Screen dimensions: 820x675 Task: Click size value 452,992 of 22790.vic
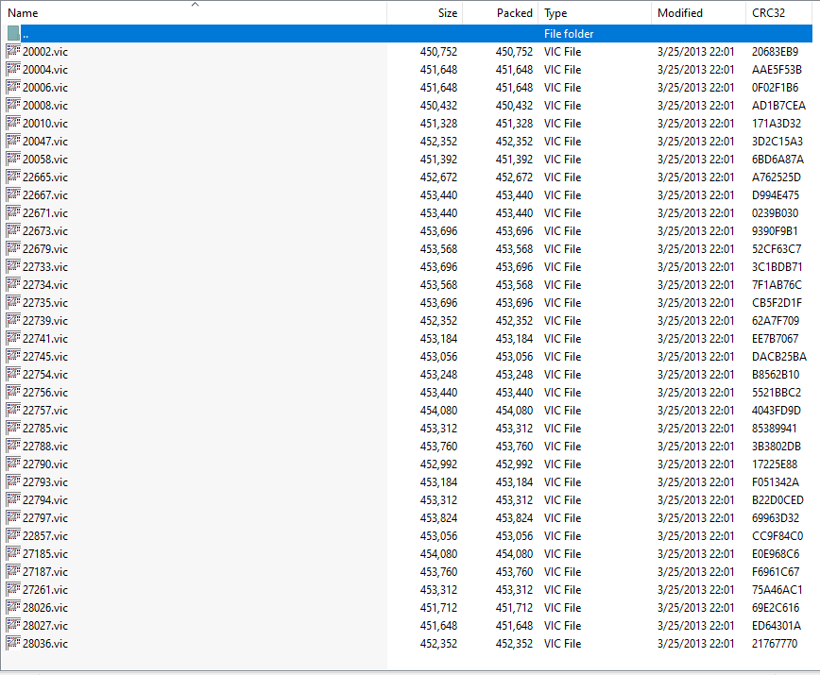coord(438,464)
